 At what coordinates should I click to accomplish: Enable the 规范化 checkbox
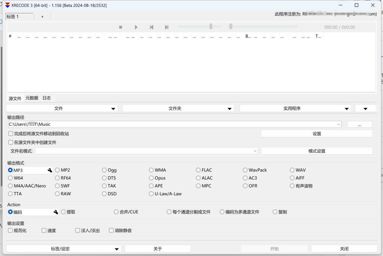click(x=10, y=231)
